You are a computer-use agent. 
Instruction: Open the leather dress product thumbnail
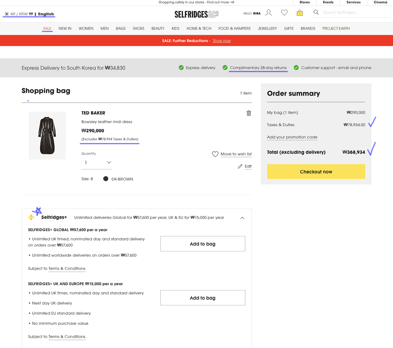(47, 136)
